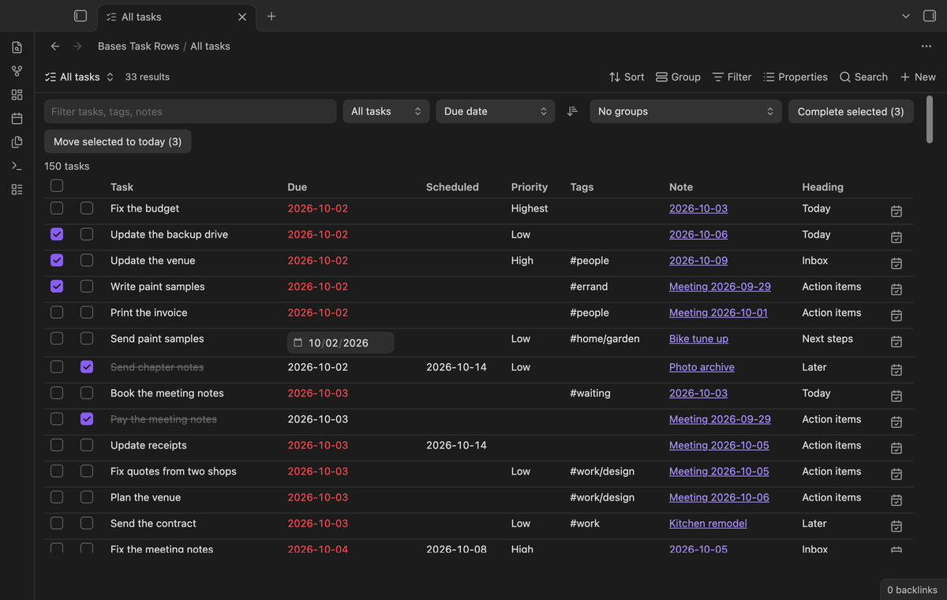Open the Photo archive note link
This screenshot has height=600, width=947.
(702, 367)
